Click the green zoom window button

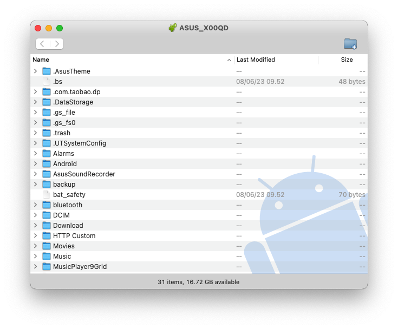[x=60, y=28]
